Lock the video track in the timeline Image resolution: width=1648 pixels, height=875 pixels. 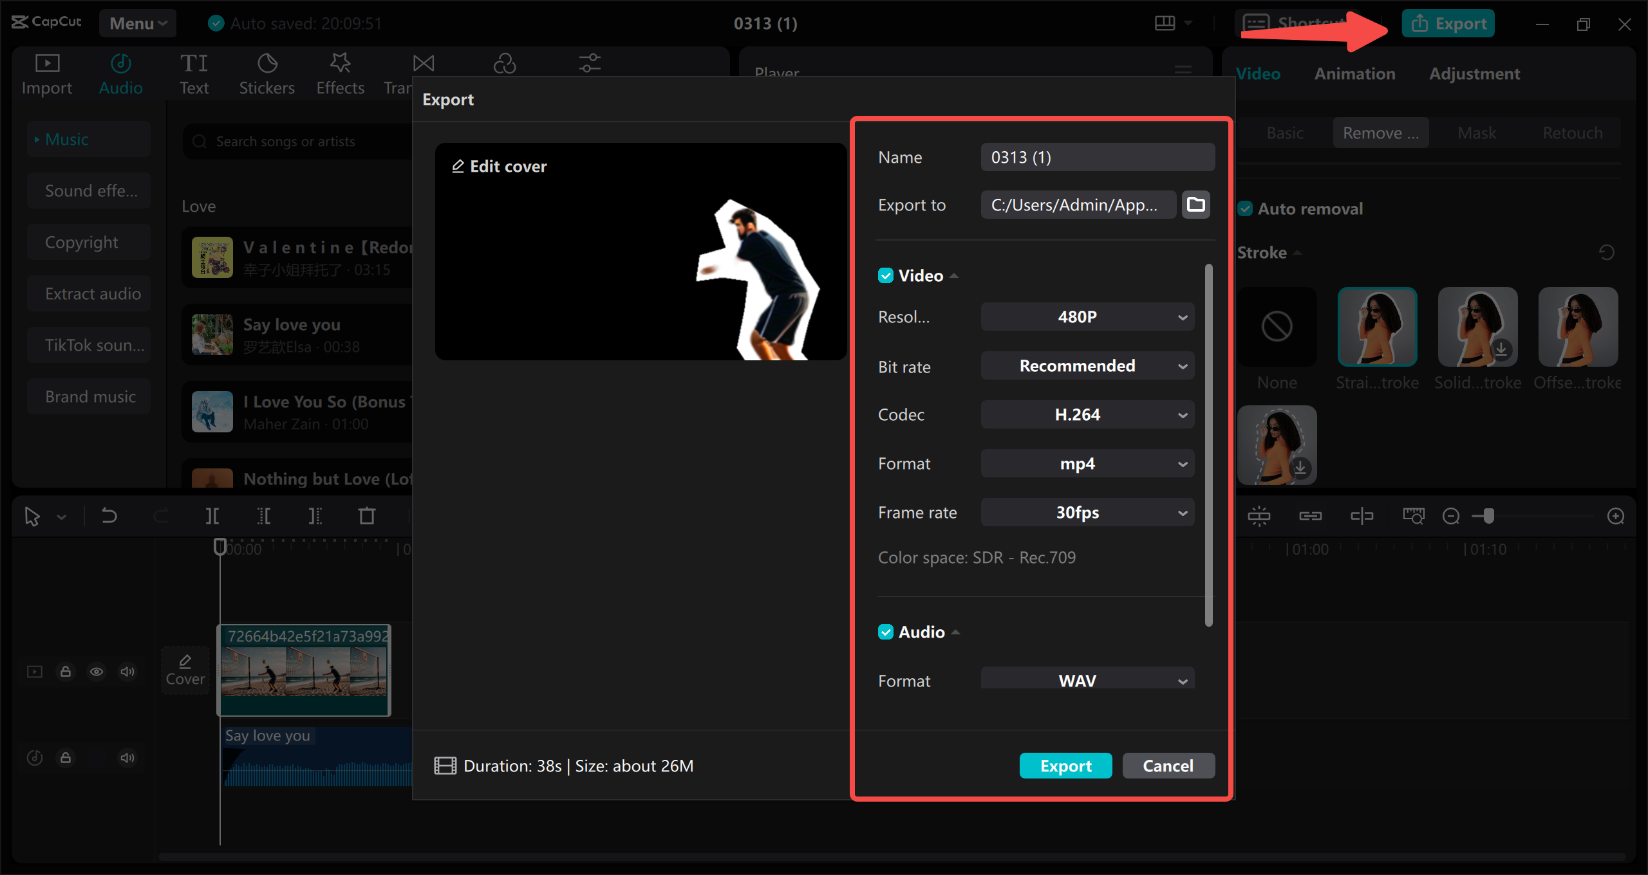point(66,671)
